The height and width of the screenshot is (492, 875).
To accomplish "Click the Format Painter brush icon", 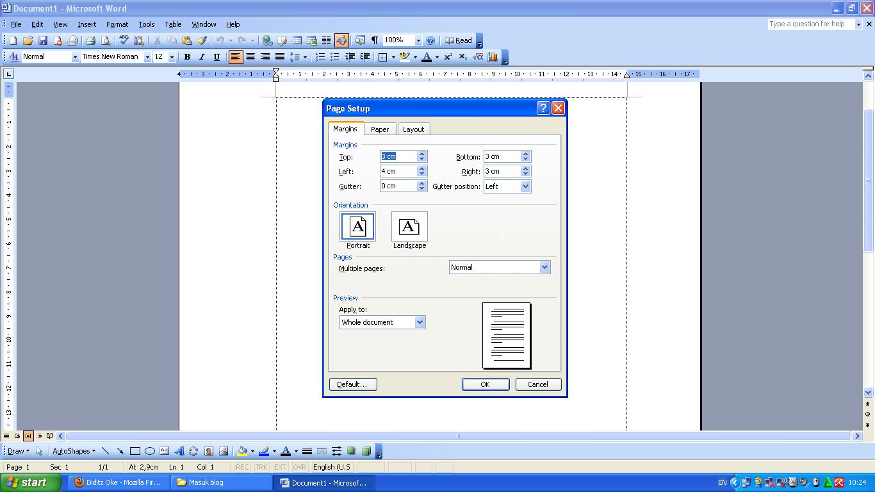I will (202, 40).
